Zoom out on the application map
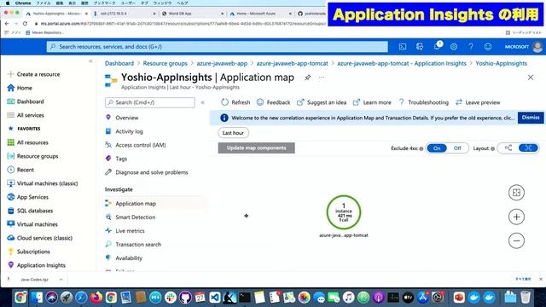 coord(516,240)
